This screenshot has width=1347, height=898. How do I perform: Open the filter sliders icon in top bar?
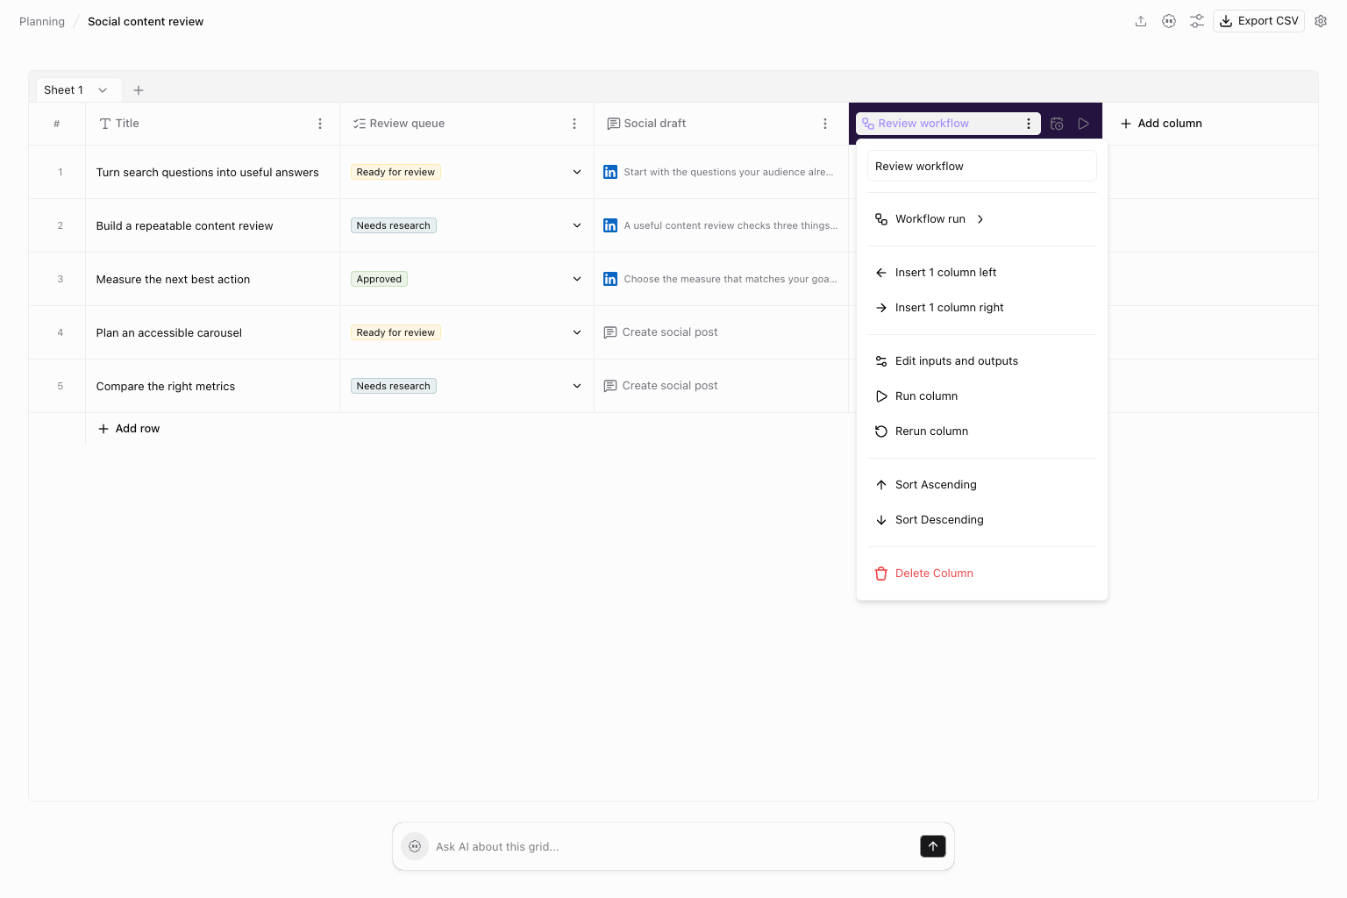(1197, 21)
